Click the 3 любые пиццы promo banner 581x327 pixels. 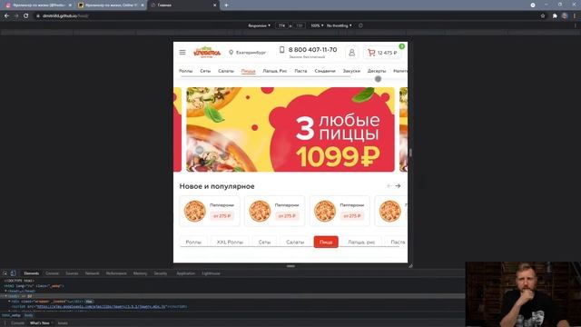coord(290,129)
